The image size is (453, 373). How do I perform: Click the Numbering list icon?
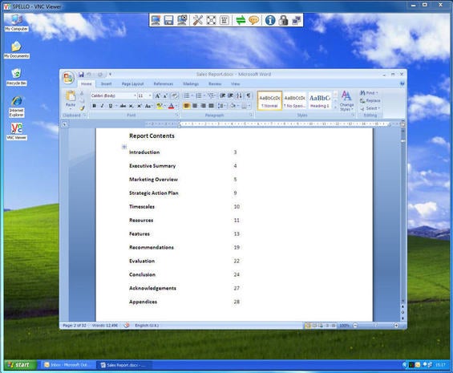(x=199, y=95)
